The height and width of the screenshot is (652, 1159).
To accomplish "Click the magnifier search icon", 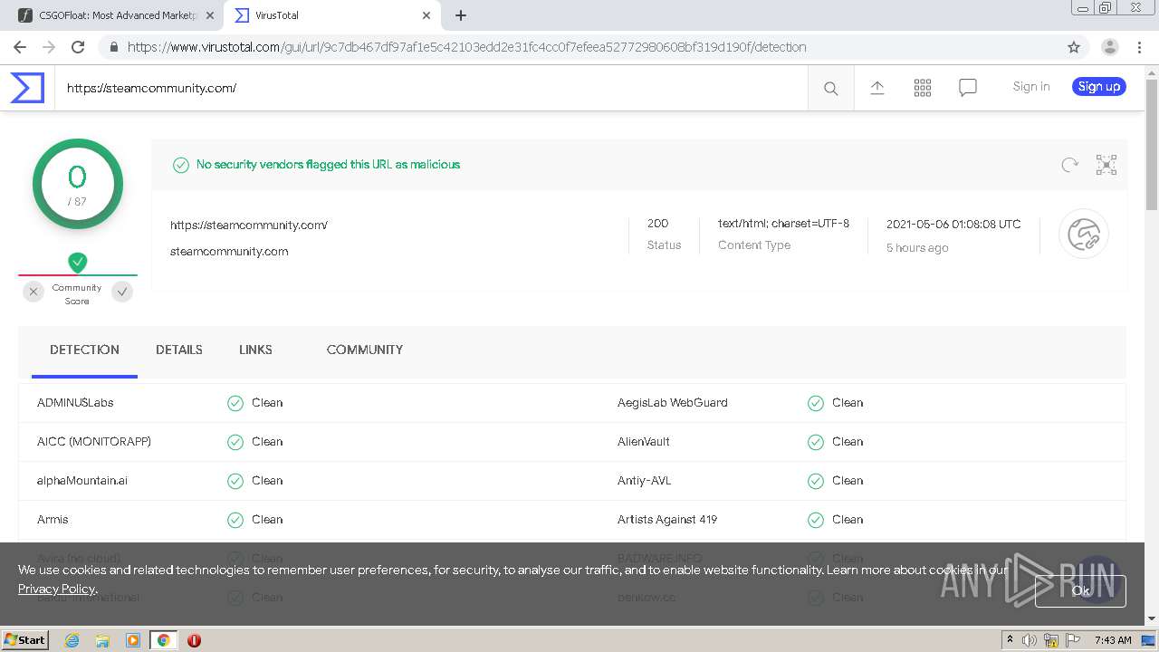I will click(830, 88).
